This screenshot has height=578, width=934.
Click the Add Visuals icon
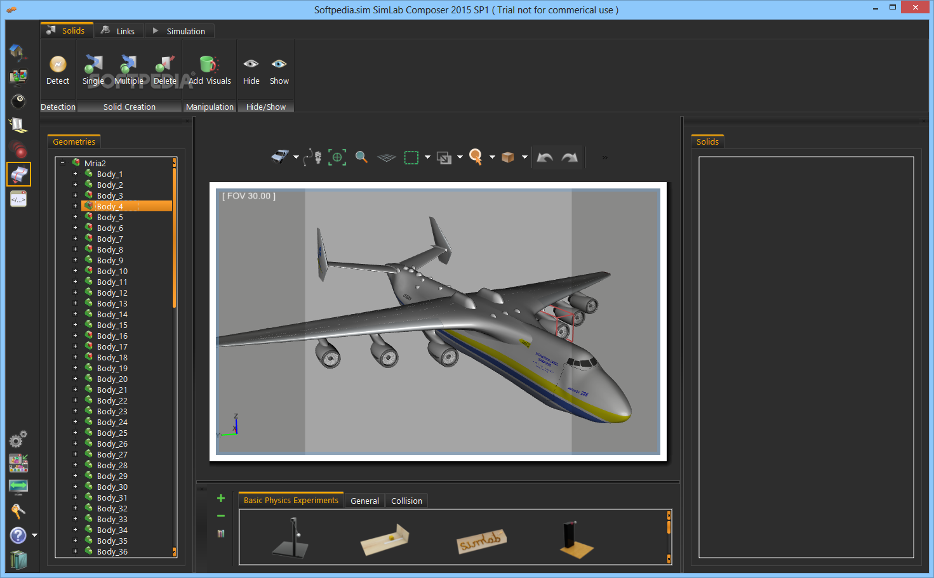[209, 64]
